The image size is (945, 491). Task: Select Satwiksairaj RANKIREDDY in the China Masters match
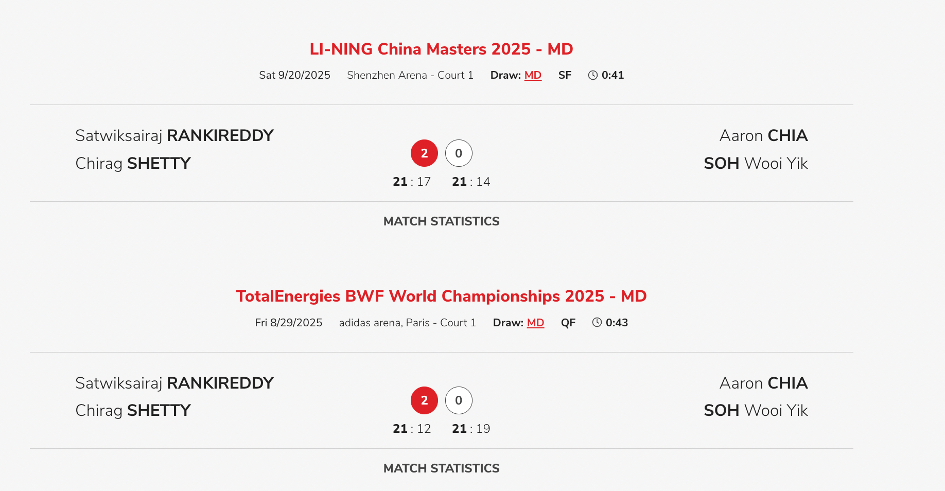pos(174,135)
